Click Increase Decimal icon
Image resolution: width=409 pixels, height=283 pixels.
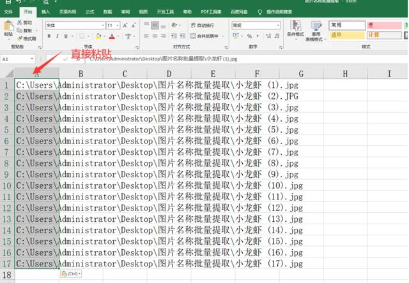[x=268, y=36]
